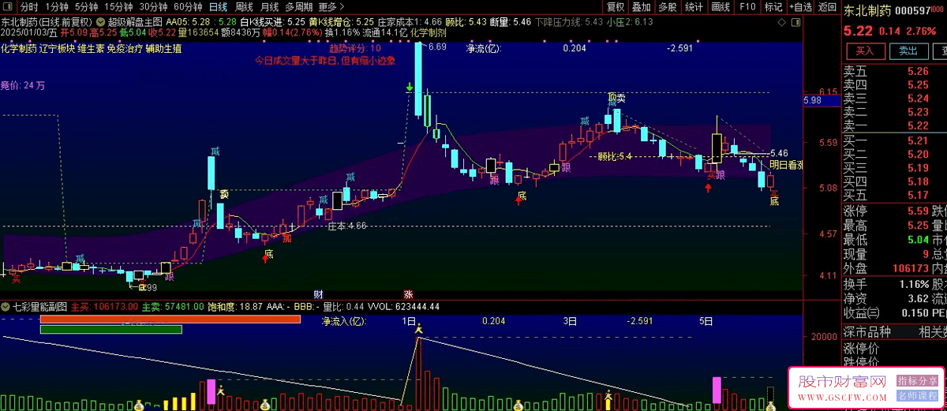Open the F10 company info
Viewport: 947px width, 411px height.
click(x=747, y=6)
